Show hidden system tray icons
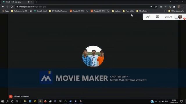The width and height of the screenshot is (186, 104). click(156, 101)
